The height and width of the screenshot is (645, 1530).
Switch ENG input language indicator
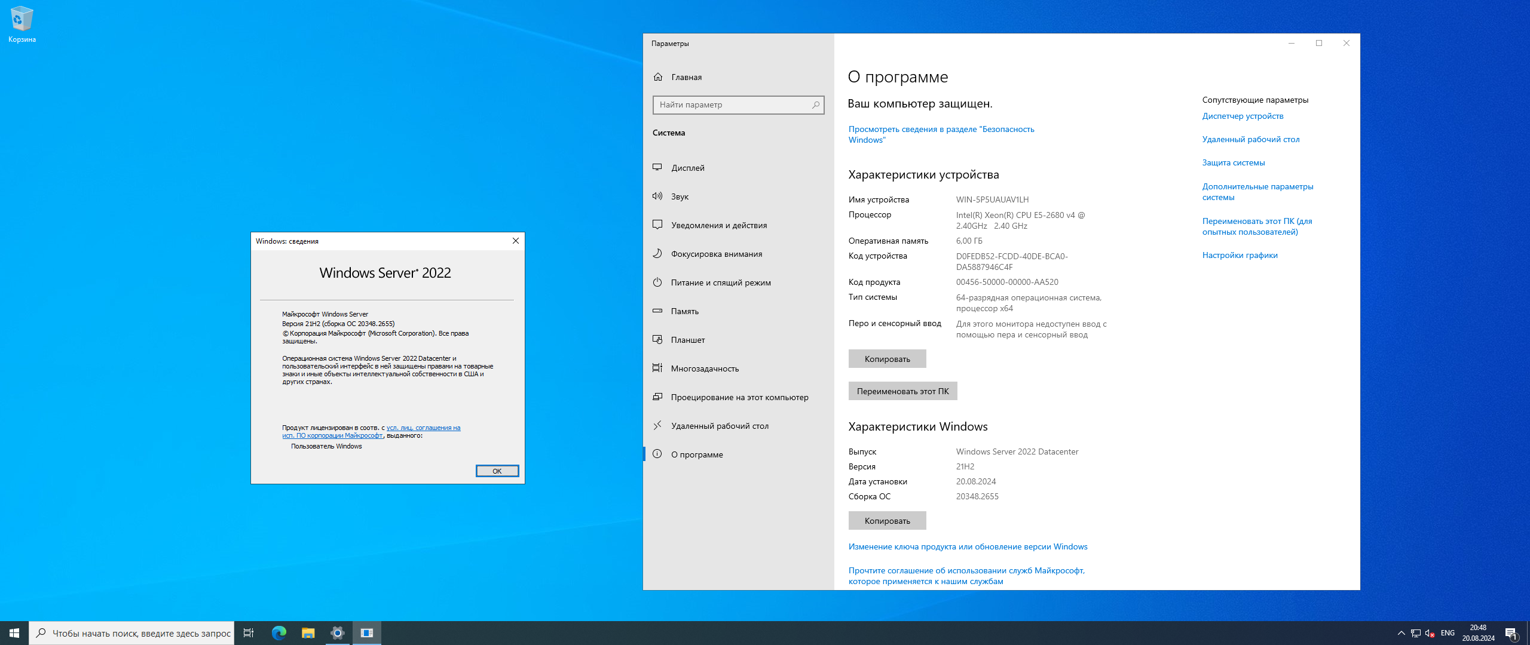pyautogui.click(x=1448, y=633)
